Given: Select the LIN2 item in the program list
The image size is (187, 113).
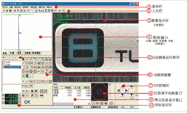Looking at the screenshot, I should pyautogui.click(x=8, y=65).
